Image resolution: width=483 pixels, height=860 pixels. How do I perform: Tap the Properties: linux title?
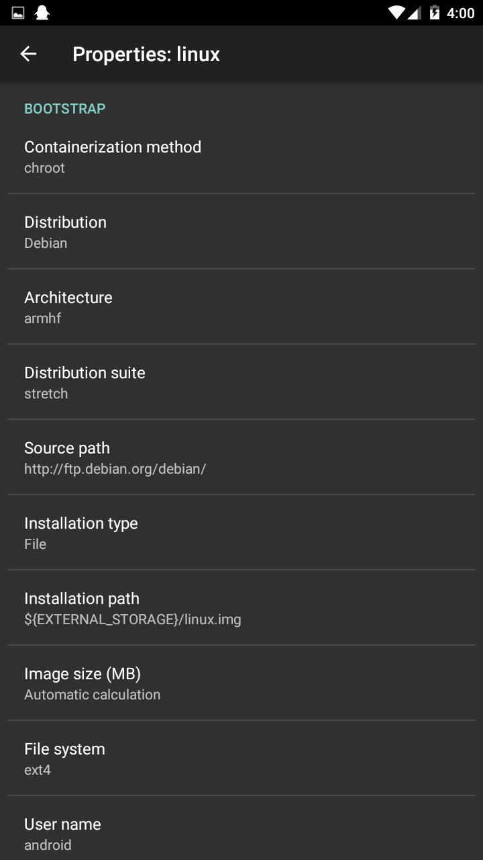coord(146,54)
